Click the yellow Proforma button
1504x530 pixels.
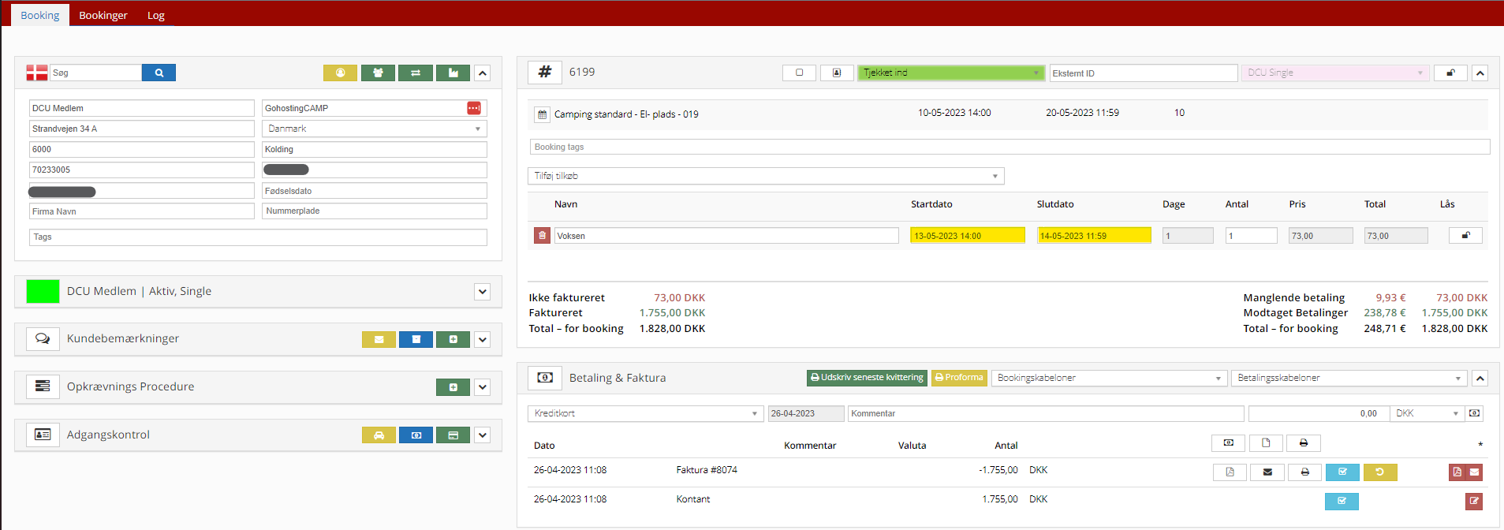959,378
